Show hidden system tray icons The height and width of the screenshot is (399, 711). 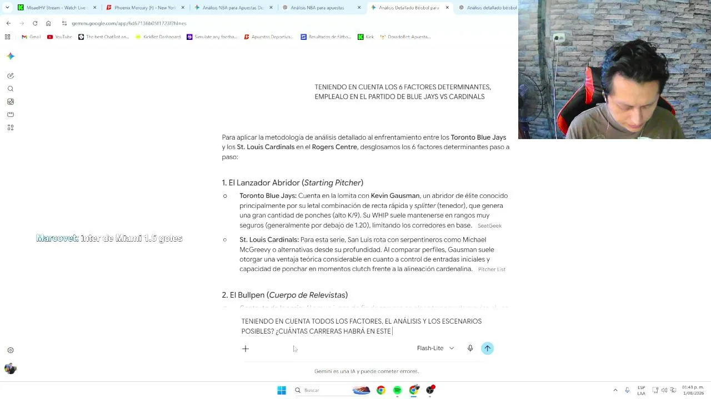pos(615,390)
